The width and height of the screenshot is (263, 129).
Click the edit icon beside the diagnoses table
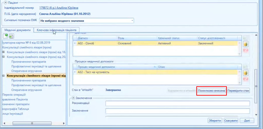tap(246, 44)
